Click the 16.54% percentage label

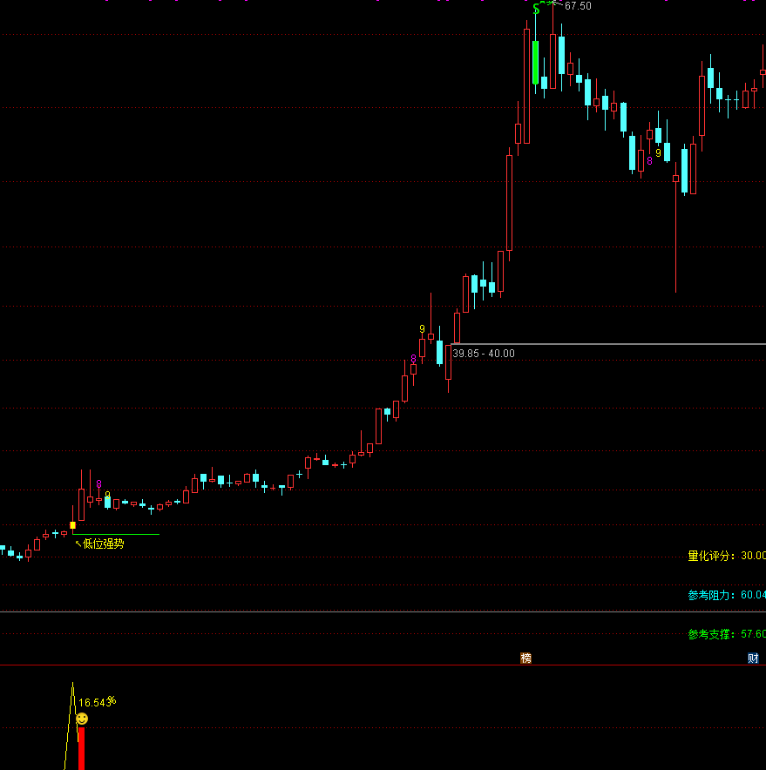pyautogui.click(x=97, y=702)
